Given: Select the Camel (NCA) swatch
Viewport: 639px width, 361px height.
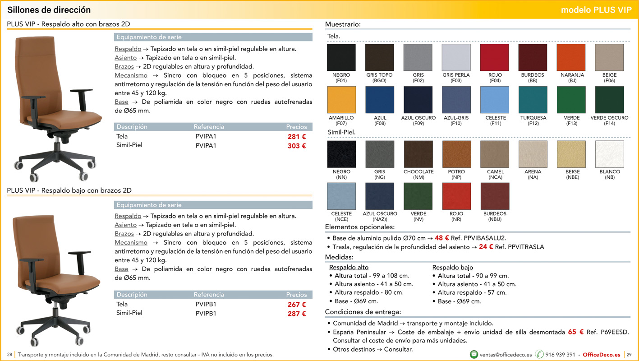Looking at the screenshot, I should coord(495,154).
